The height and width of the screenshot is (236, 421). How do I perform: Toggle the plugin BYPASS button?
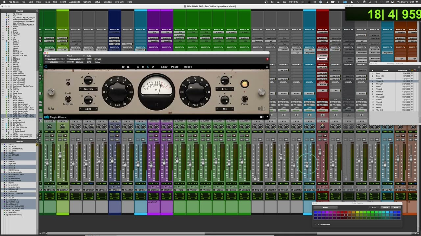tap(97, 59)
